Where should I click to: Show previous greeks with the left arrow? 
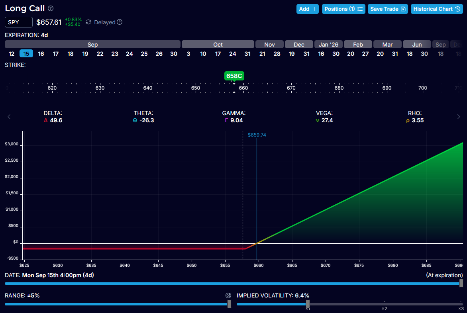[9, 117]
